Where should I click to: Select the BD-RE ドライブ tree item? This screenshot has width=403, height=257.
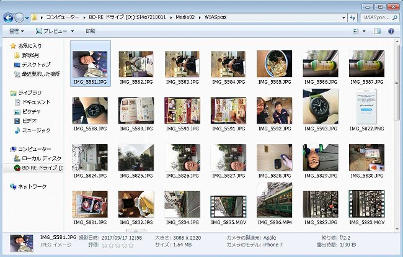[42, 168]
